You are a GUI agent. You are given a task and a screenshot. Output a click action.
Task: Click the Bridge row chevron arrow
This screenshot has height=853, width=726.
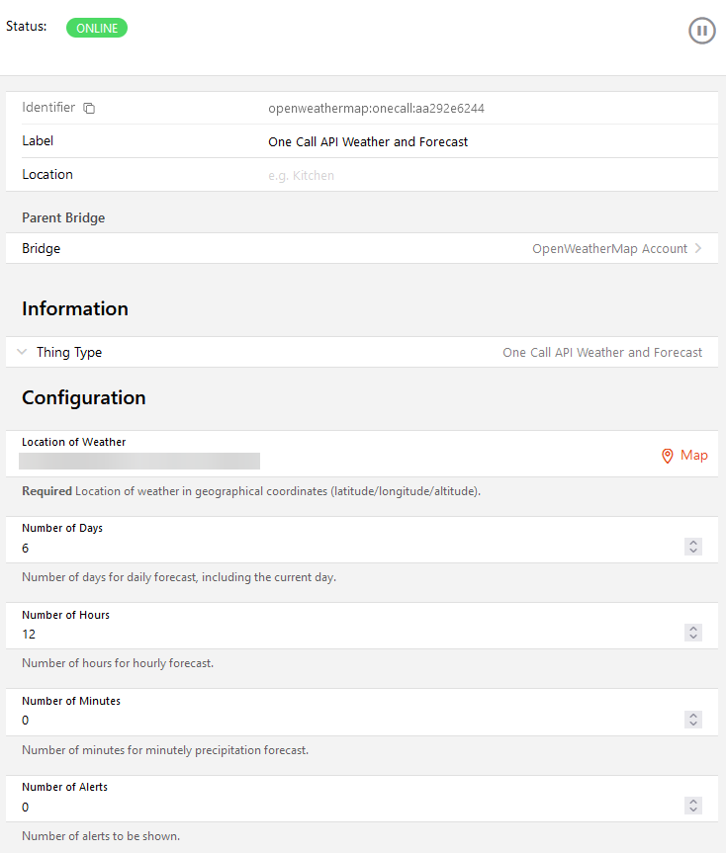pos(698,249)
